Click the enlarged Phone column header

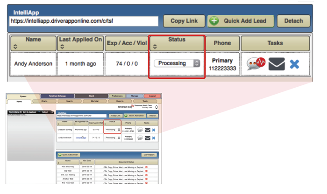pos(222,43)
